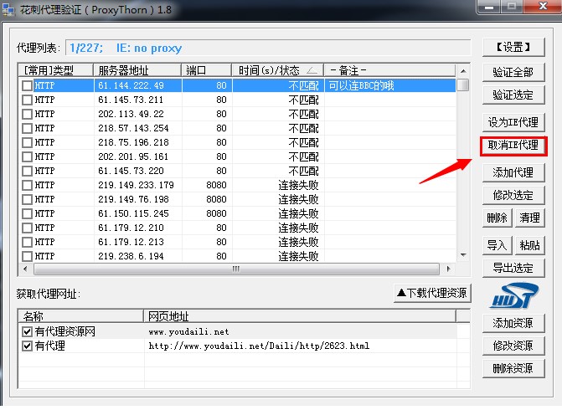Screen dimensions: 562x410
Task: Tick checkbox for proxy 219.149.233.179
Action: tap(28, 185)
